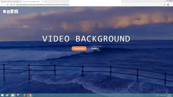Click the orange Subscribe button
This screenshot has height=97, width=173.
79,48
